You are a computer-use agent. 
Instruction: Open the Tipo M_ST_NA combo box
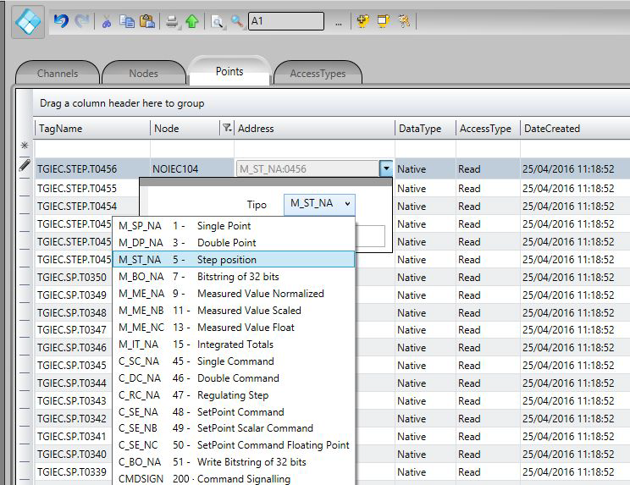pyautogui.click(x=319, y=204)
